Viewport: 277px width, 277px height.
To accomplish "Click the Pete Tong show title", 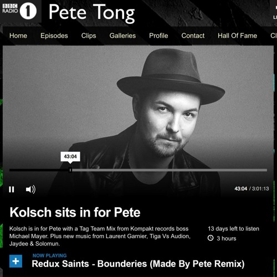I will [91, 13].
